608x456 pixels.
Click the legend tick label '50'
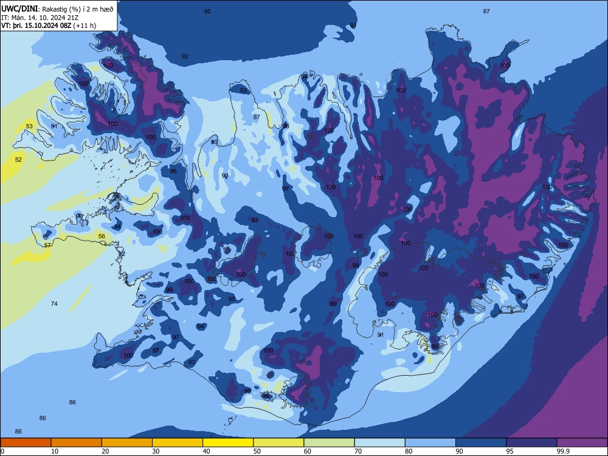(x=257, y=451)
